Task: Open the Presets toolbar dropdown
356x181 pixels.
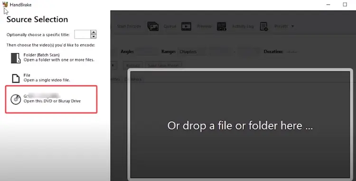Action: (277, 26)
